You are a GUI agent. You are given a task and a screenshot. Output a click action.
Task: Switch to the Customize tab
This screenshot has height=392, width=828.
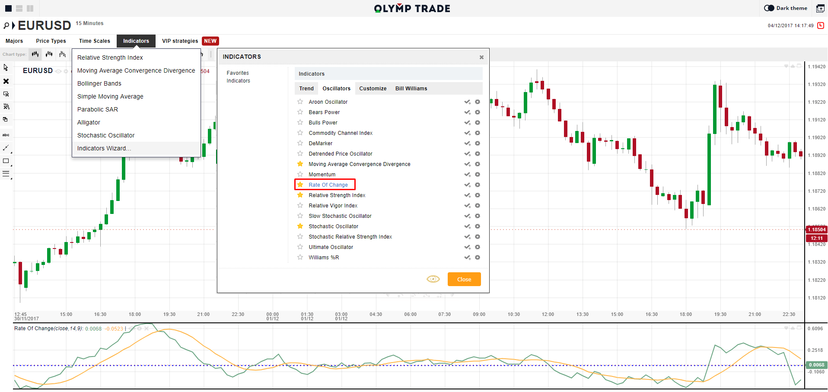click(x=373, y=89)
